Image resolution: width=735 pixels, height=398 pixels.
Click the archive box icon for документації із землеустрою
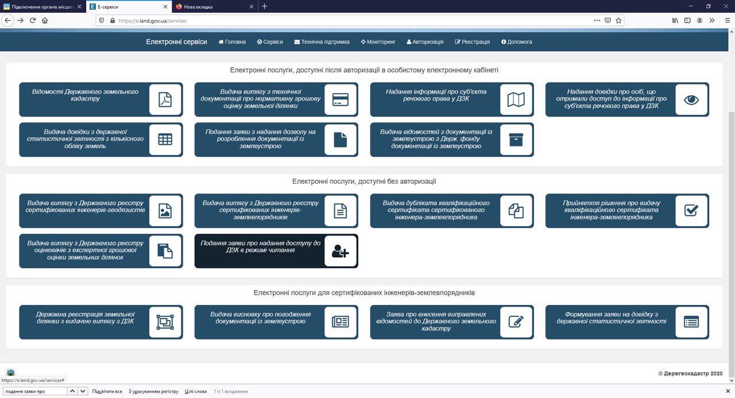pos(516,140)
